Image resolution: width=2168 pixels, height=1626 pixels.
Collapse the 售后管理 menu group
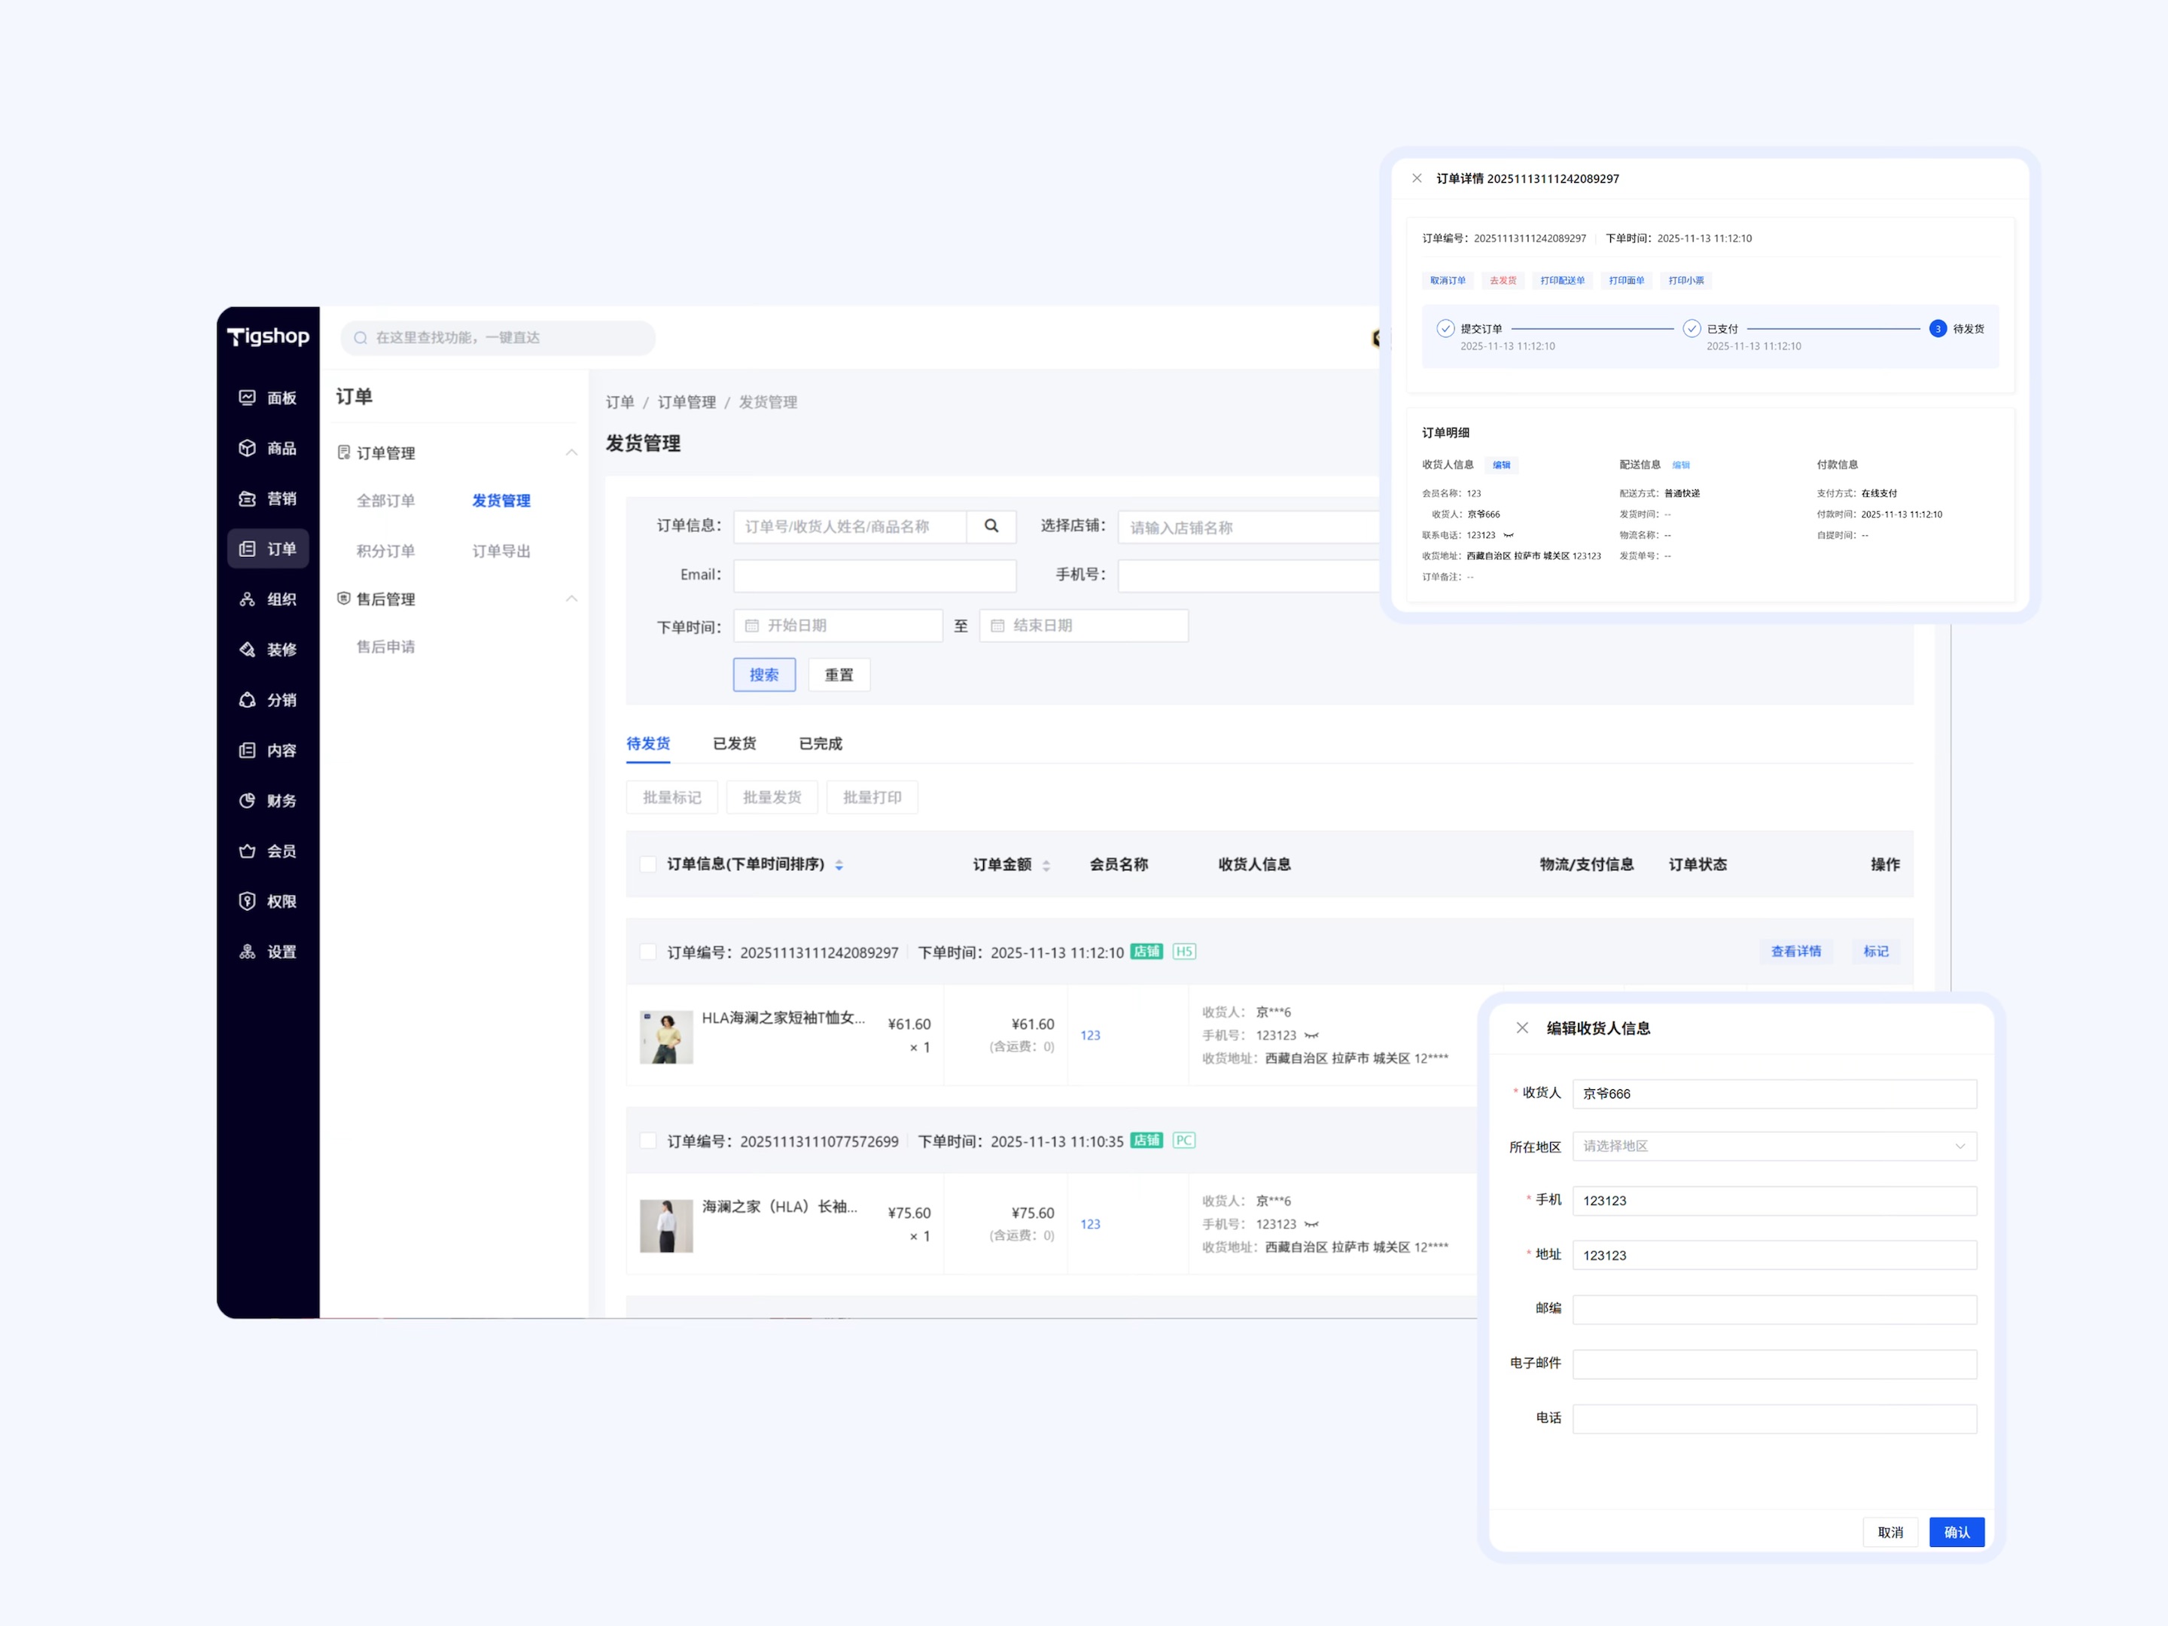pos(571,599)
